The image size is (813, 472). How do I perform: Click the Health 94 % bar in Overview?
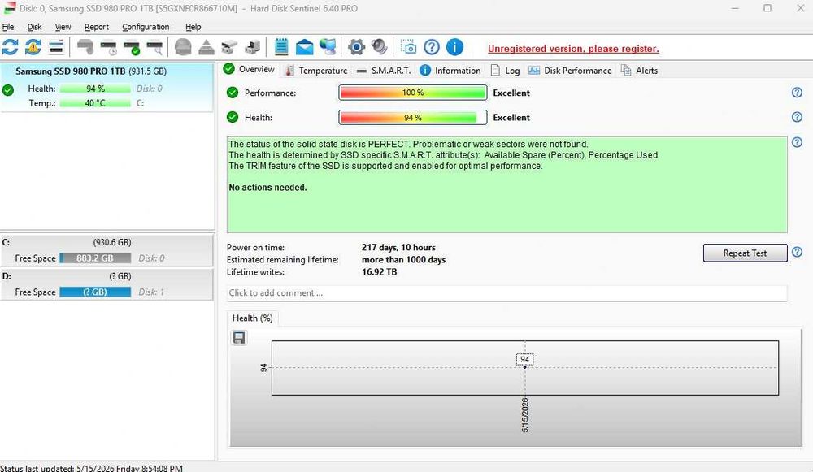coord(413,118)
